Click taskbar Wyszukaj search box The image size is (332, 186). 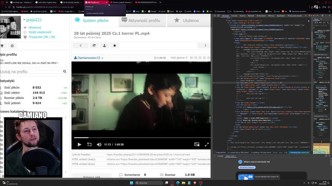[x=149, y=183]
